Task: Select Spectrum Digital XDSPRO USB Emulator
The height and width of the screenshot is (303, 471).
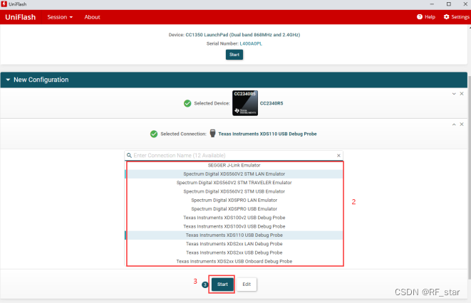Action: (234, 208)
